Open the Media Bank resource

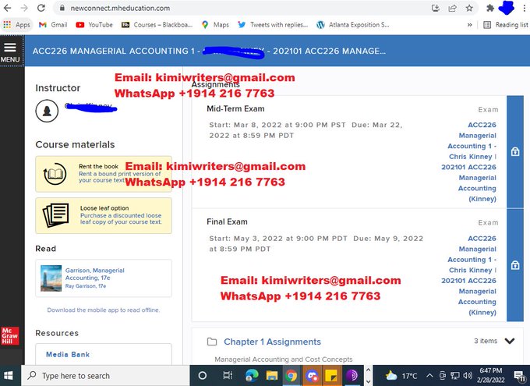tap(68, 354)
